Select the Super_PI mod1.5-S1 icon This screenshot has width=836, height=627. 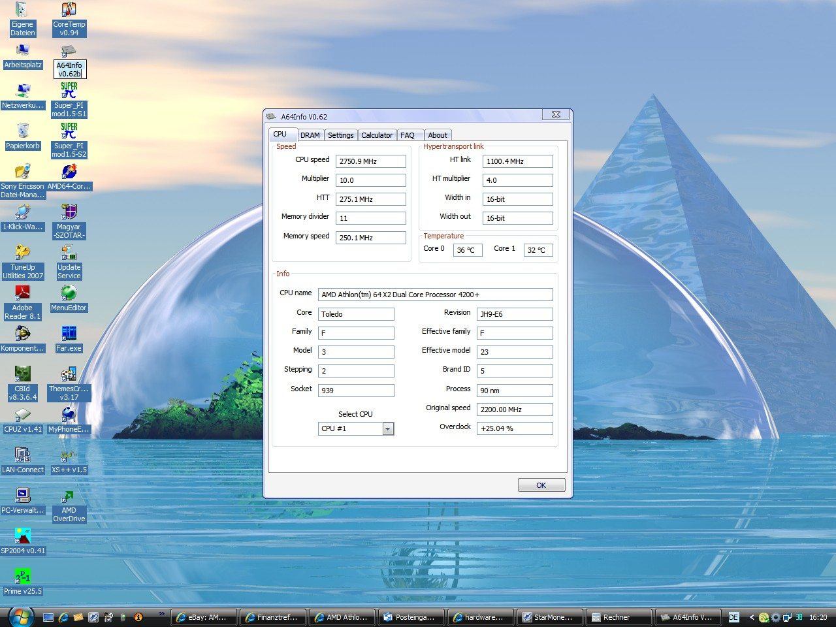click(69, 100)
